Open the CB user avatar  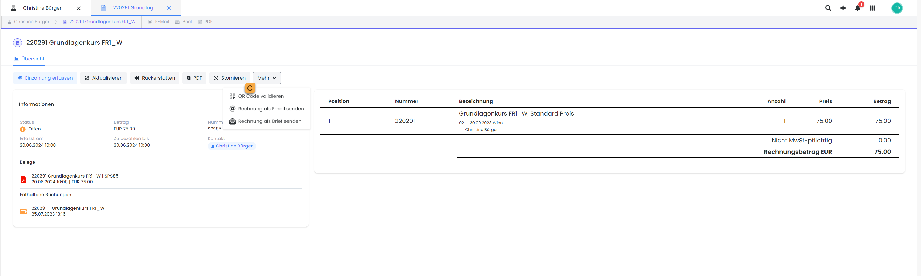click(897, 8)
